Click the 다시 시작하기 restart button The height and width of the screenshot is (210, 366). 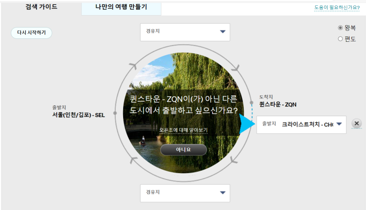tap(32, 32)
